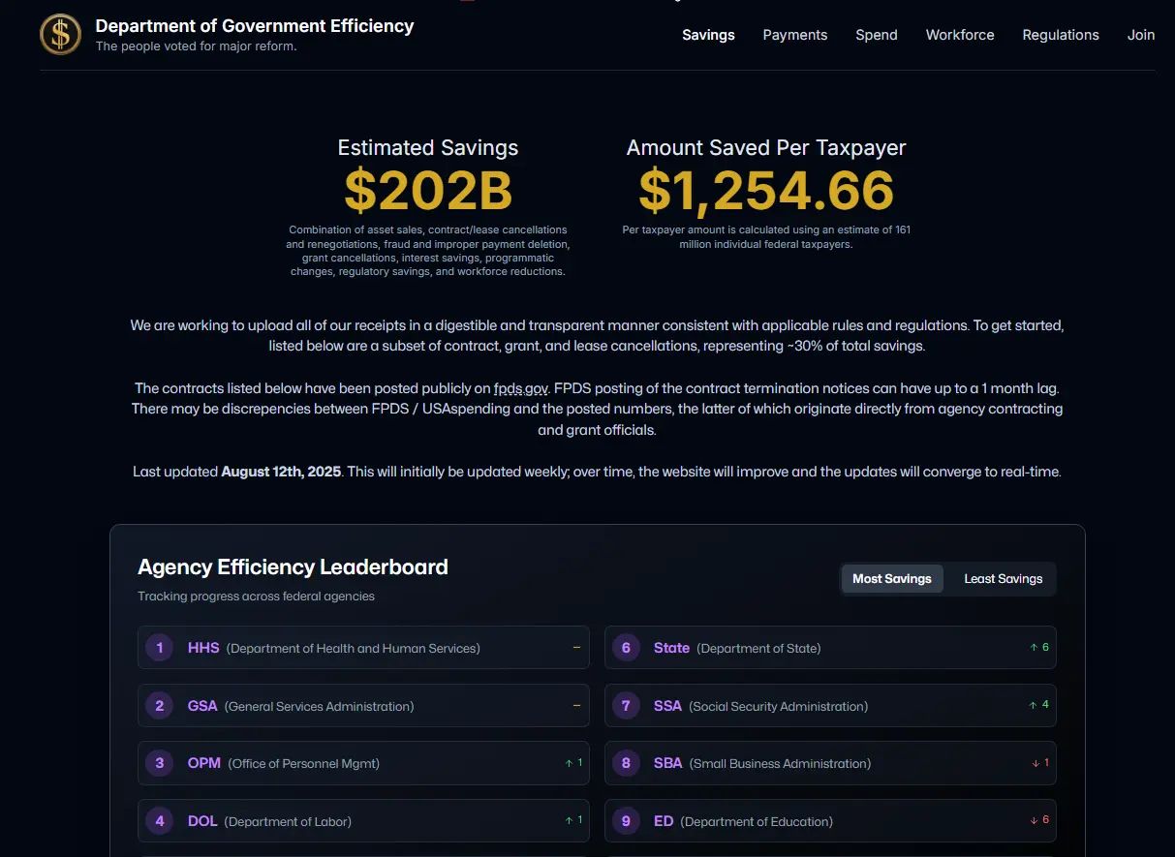Click the rank 4 badge for DOL

[160, 821]
